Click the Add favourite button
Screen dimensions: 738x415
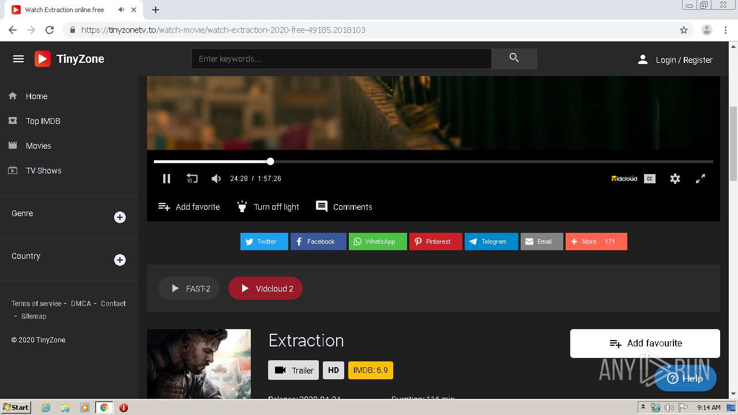coord(645,344)
